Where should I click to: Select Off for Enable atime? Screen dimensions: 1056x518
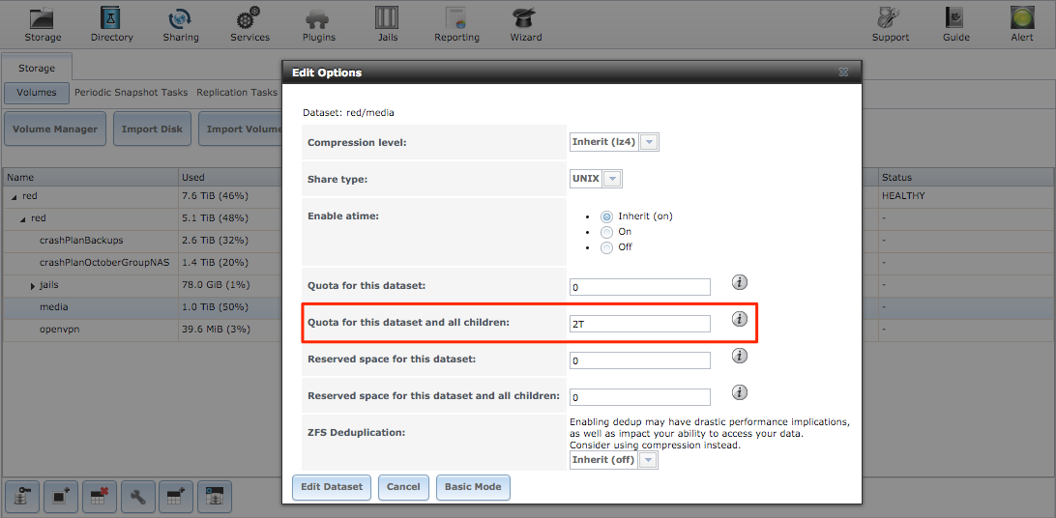coord(606,247)
